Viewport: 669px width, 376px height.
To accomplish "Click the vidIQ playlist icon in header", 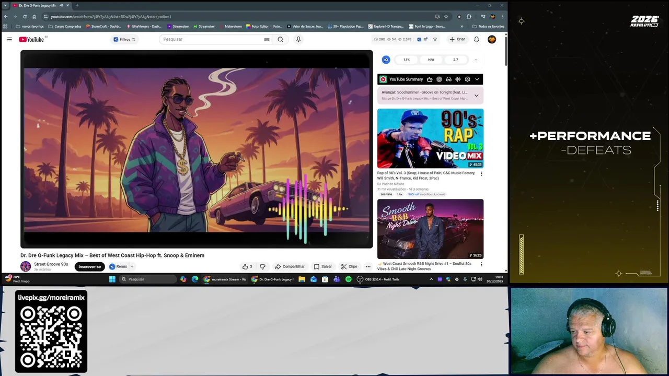I will [425, 39].
